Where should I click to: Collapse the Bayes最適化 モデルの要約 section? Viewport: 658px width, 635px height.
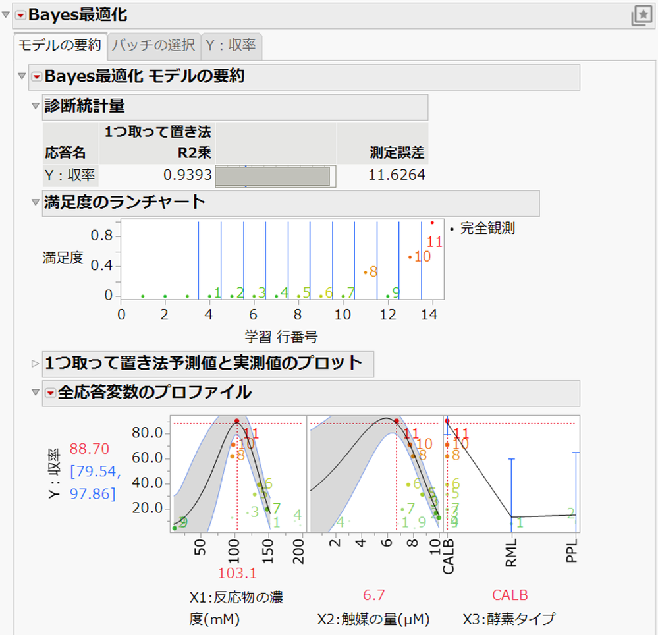[x=22, y=76]
